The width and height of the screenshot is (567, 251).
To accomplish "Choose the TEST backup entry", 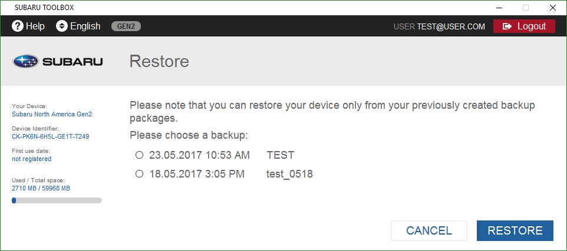I will coord(280,155).
